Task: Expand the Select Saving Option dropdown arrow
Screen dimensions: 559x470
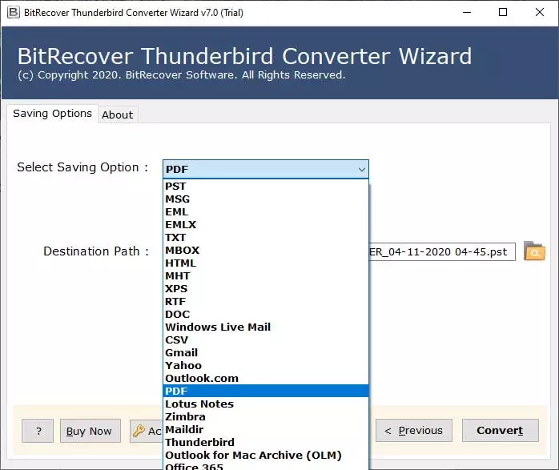Action: click(x=362, y=169)
